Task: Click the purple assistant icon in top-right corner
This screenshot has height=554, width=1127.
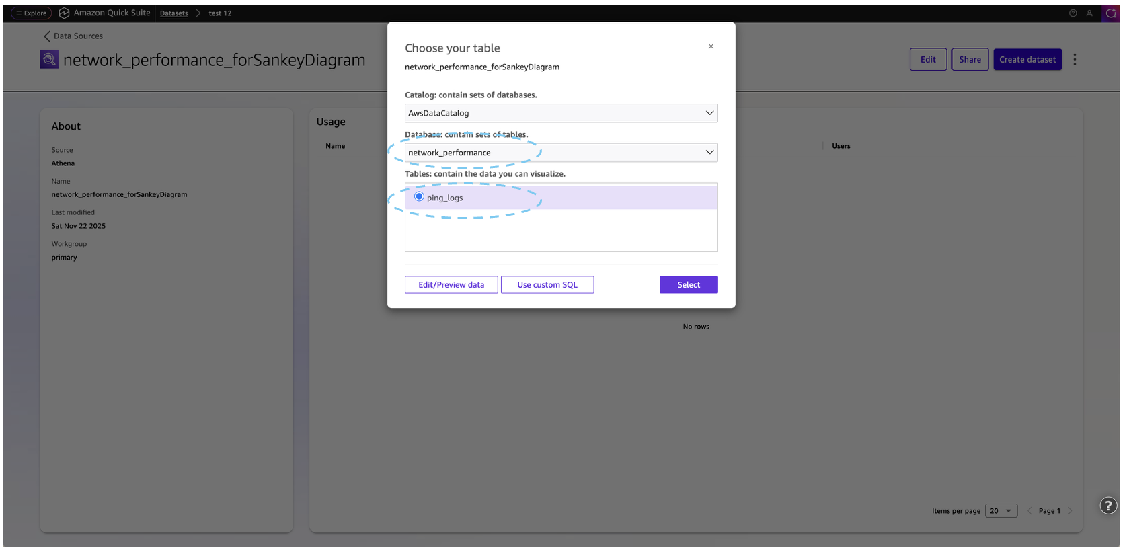Action: pyautogui.click(x=1111, y=13)
